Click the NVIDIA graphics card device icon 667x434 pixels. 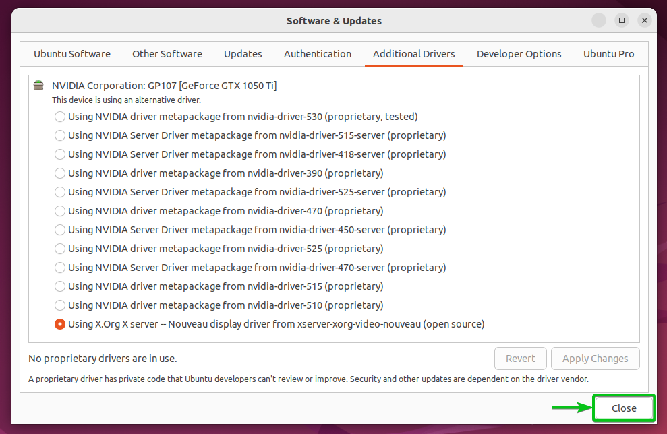[38, 86]
